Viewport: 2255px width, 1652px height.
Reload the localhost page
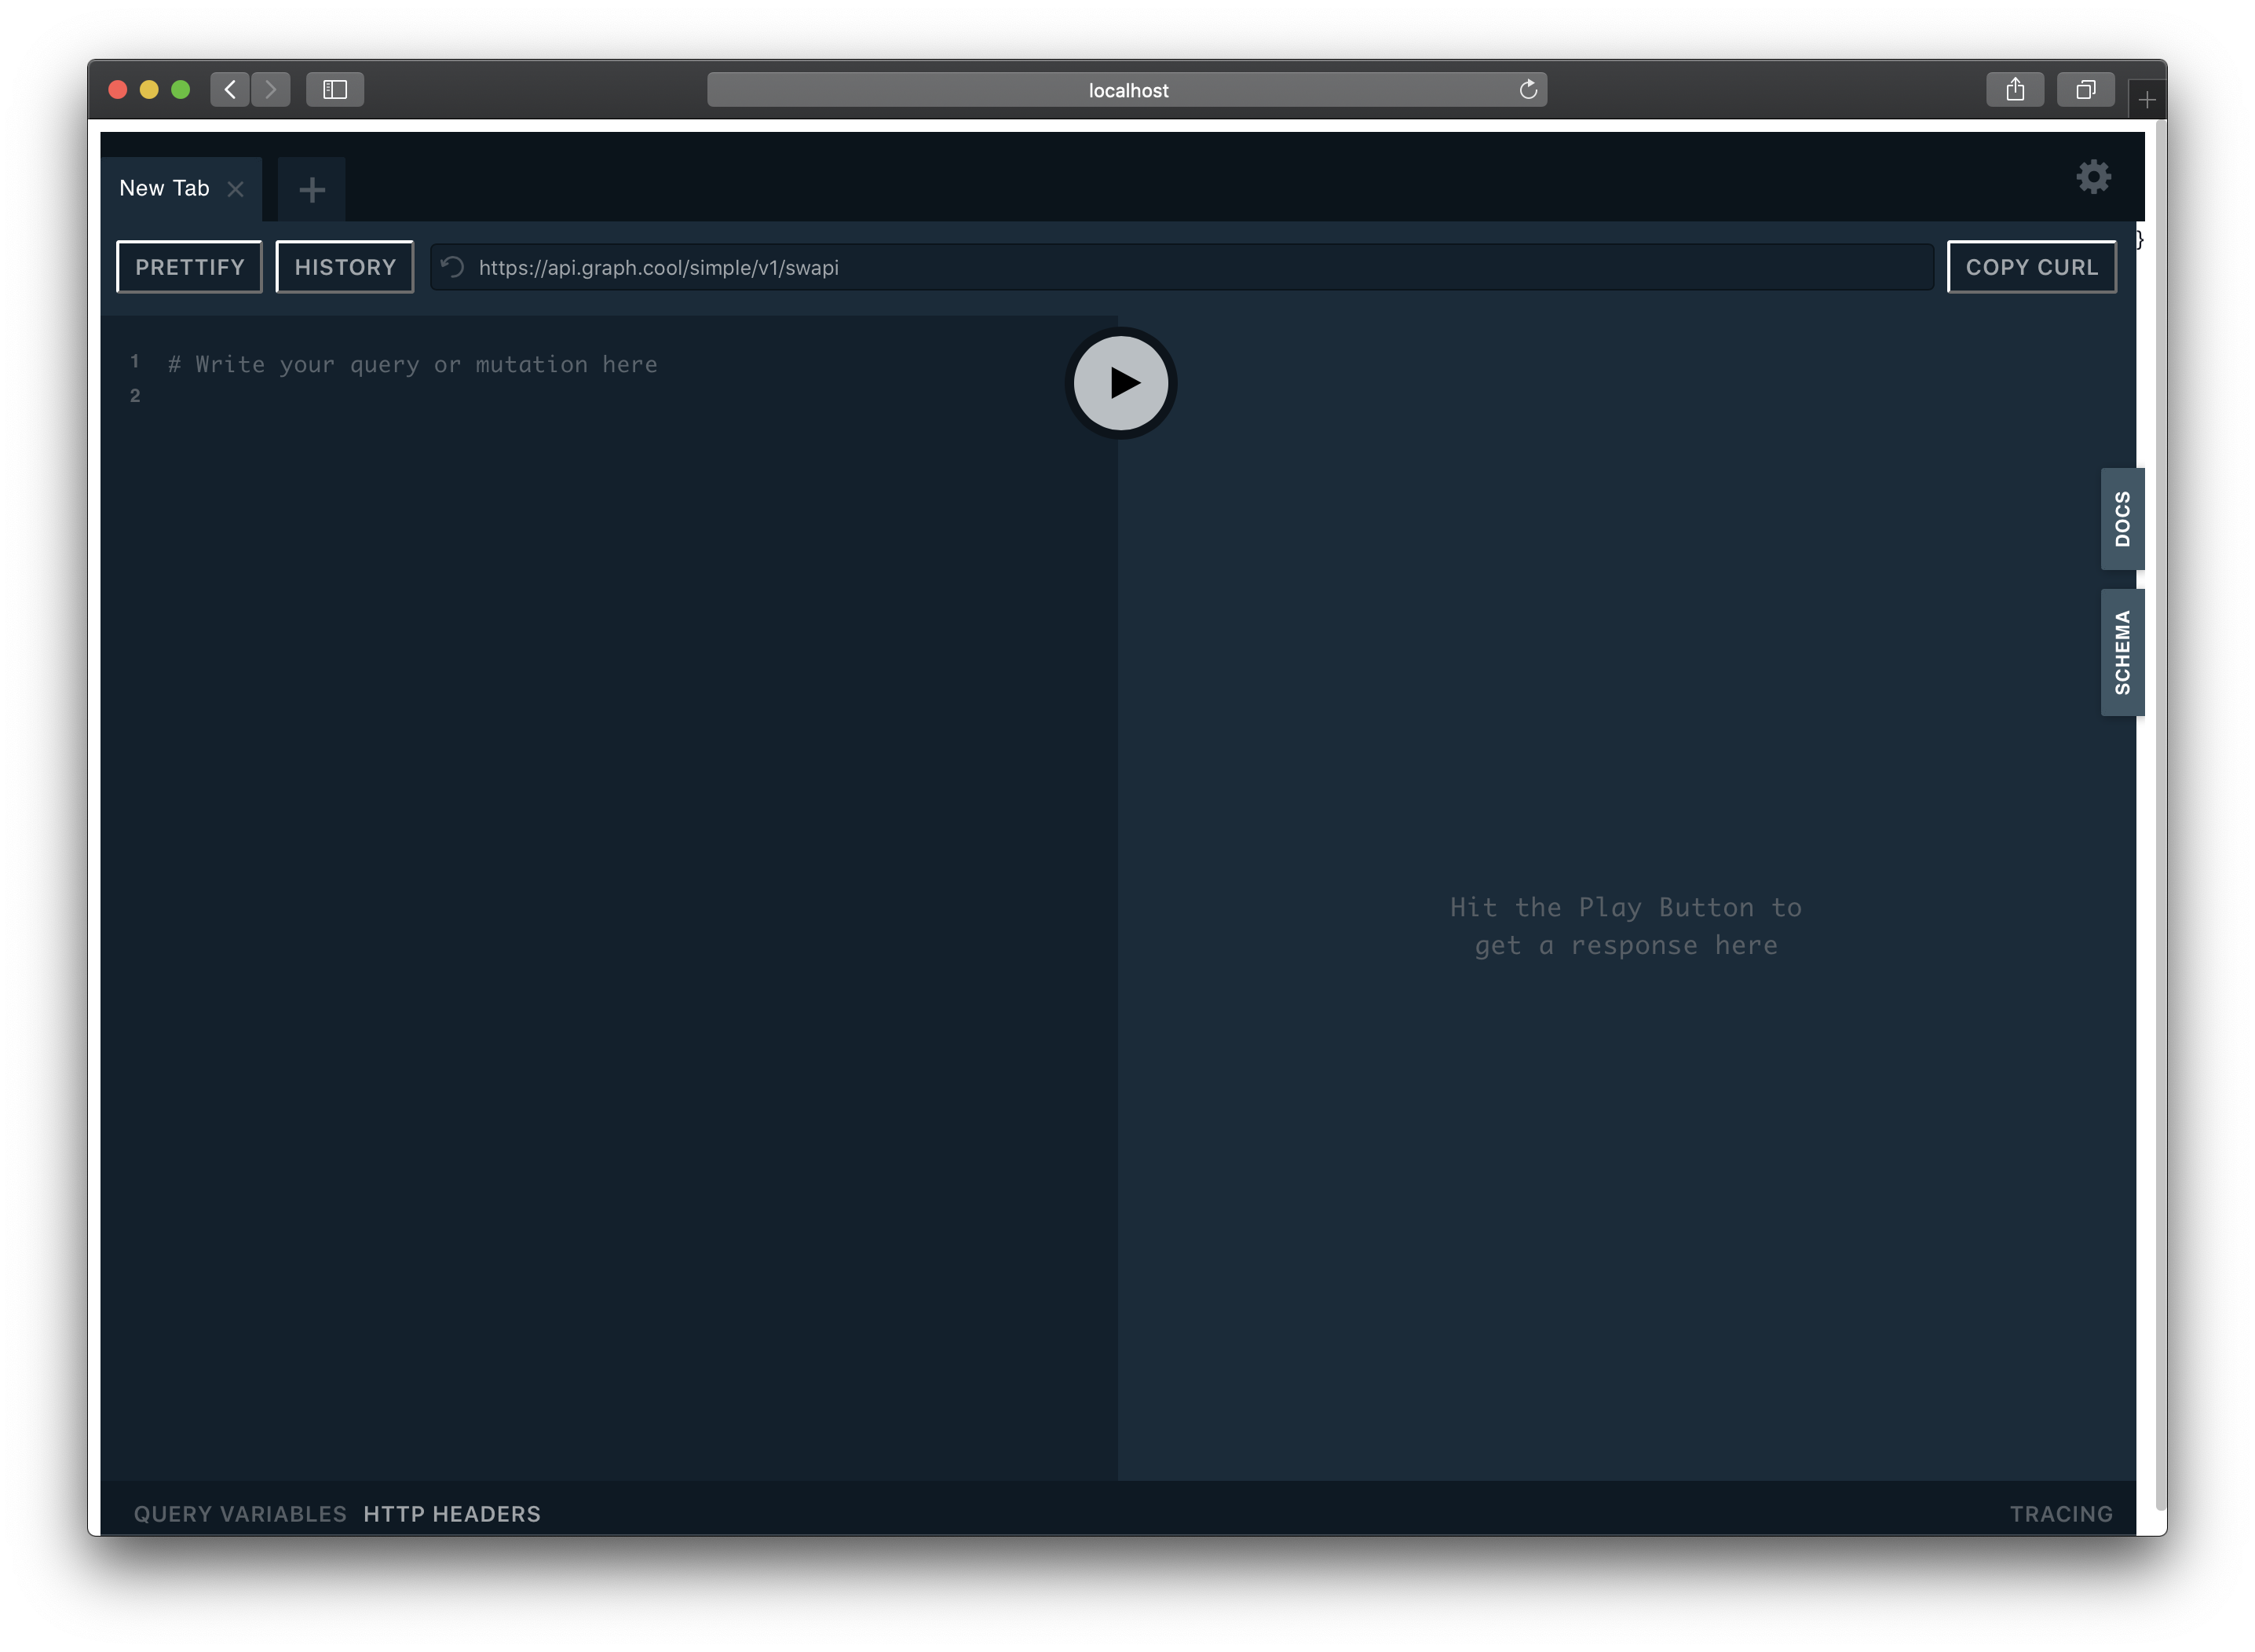[x=1527, y=90]
